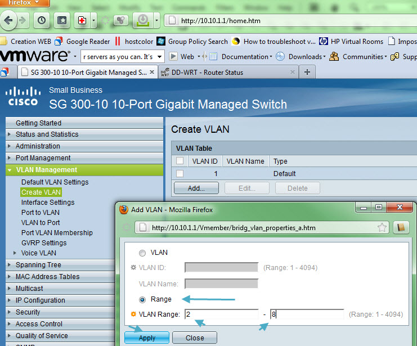Open Group Policy Search bookmark
The height and width of the screenshot is (346, 417).
(192, 42)
